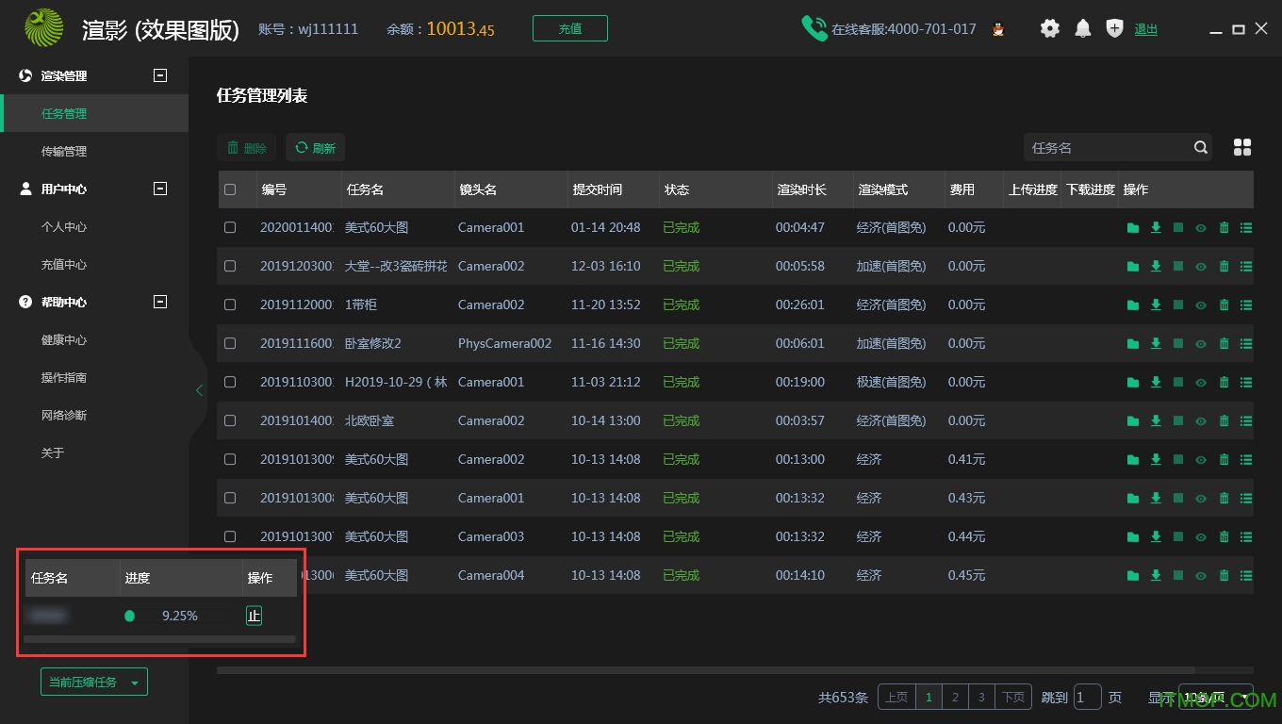
Task: Toggle the select-all checkbox in table header
Action: click(230, 189)
